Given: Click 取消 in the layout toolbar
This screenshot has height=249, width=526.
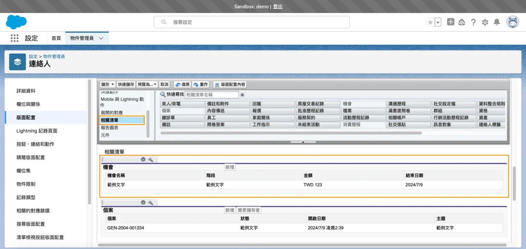Looking at the screenshot, I should pyautogui.click(x=164, y=84).
